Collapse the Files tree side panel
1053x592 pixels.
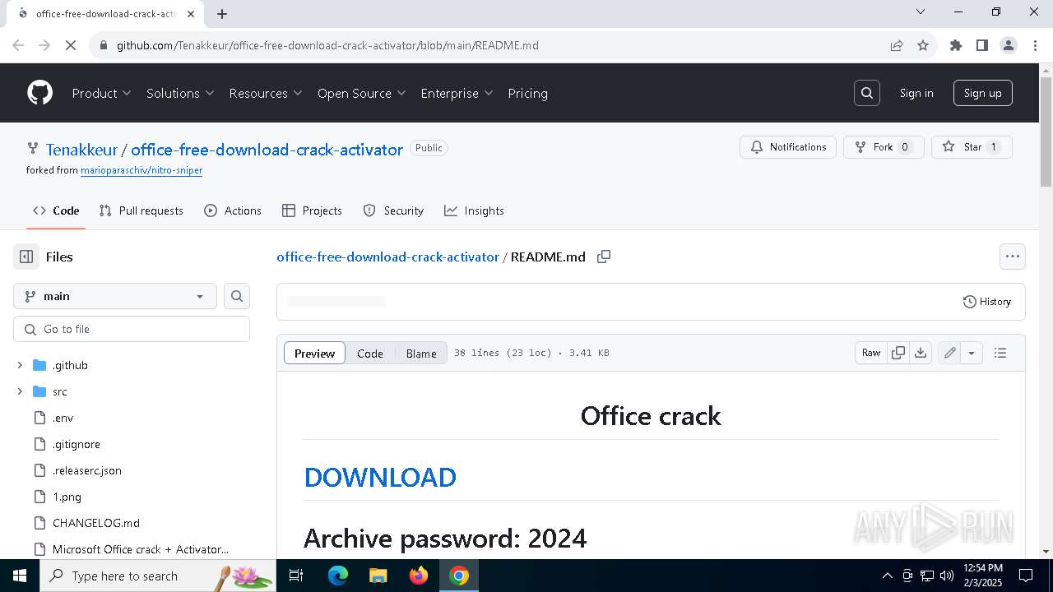(26, 257)
